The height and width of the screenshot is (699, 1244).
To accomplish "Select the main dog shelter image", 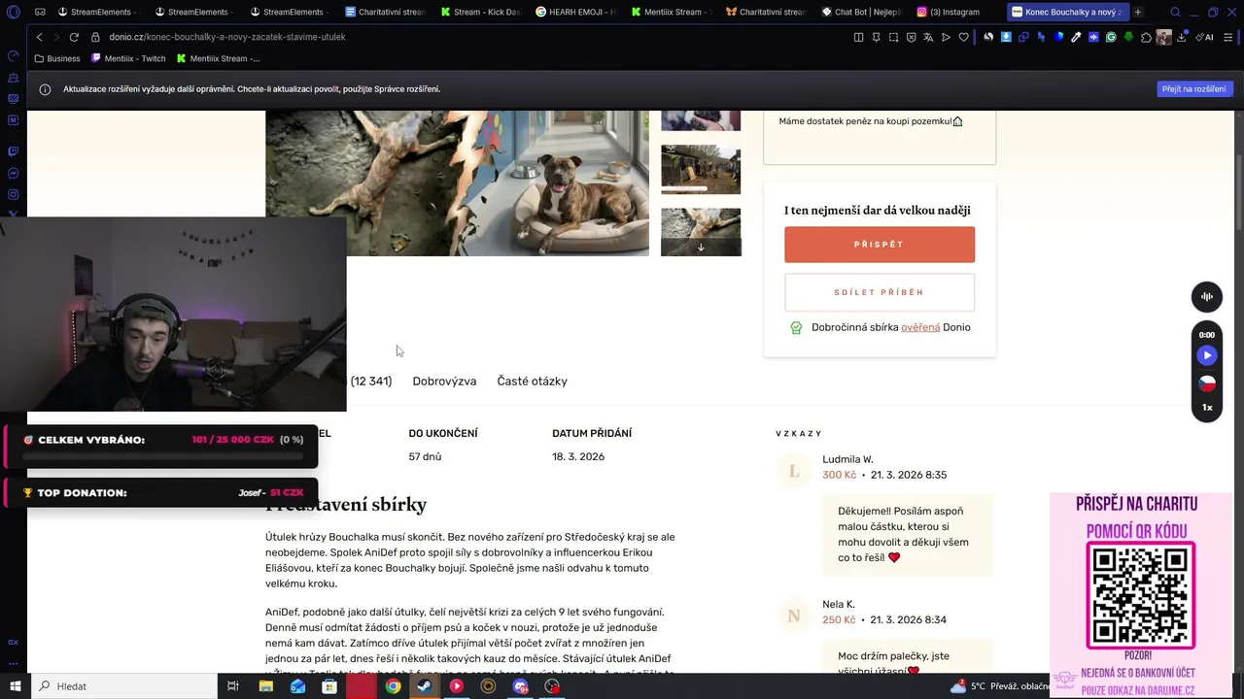I will click(457, 183).
